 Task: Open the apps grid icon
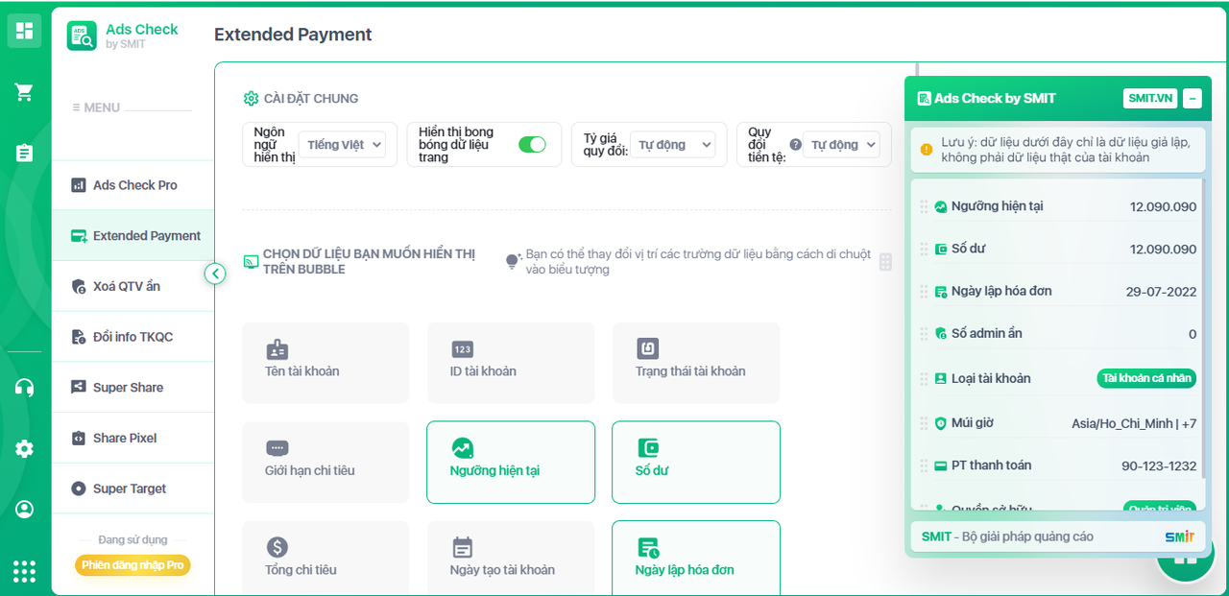click(24, 571)
